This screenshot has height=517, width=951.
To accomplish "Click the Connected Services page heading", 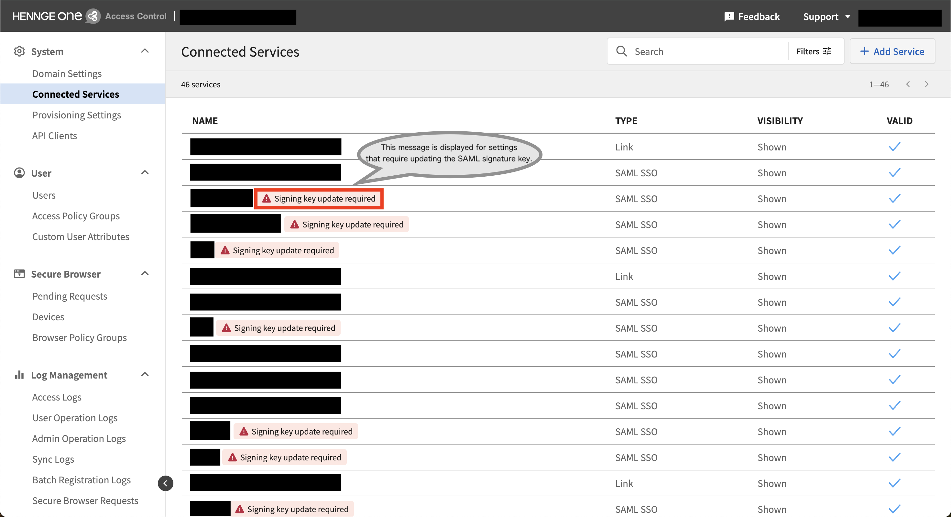I will 240,52.
